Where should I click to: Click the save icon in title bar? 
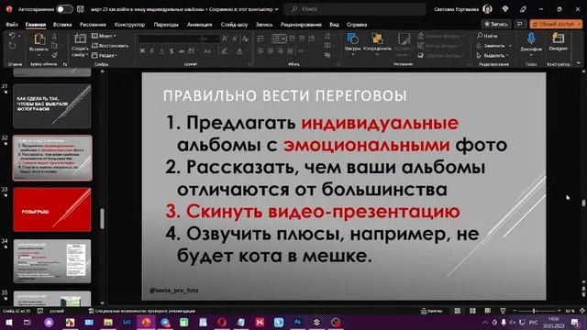[x=80, y=9]
